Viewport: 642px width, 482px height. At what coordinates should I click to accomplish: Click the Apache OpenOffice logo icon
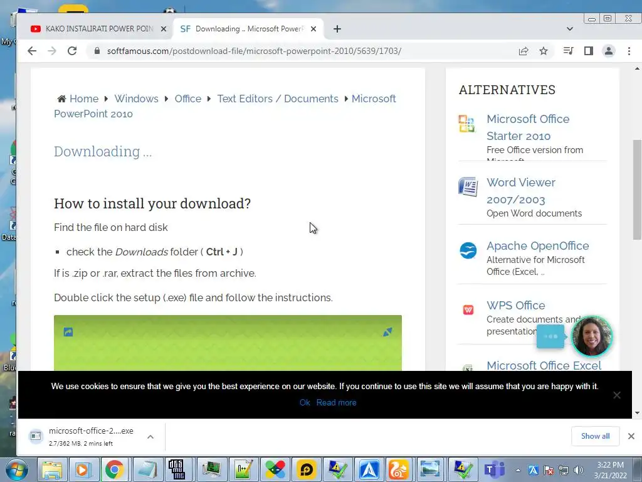[468, 250]
